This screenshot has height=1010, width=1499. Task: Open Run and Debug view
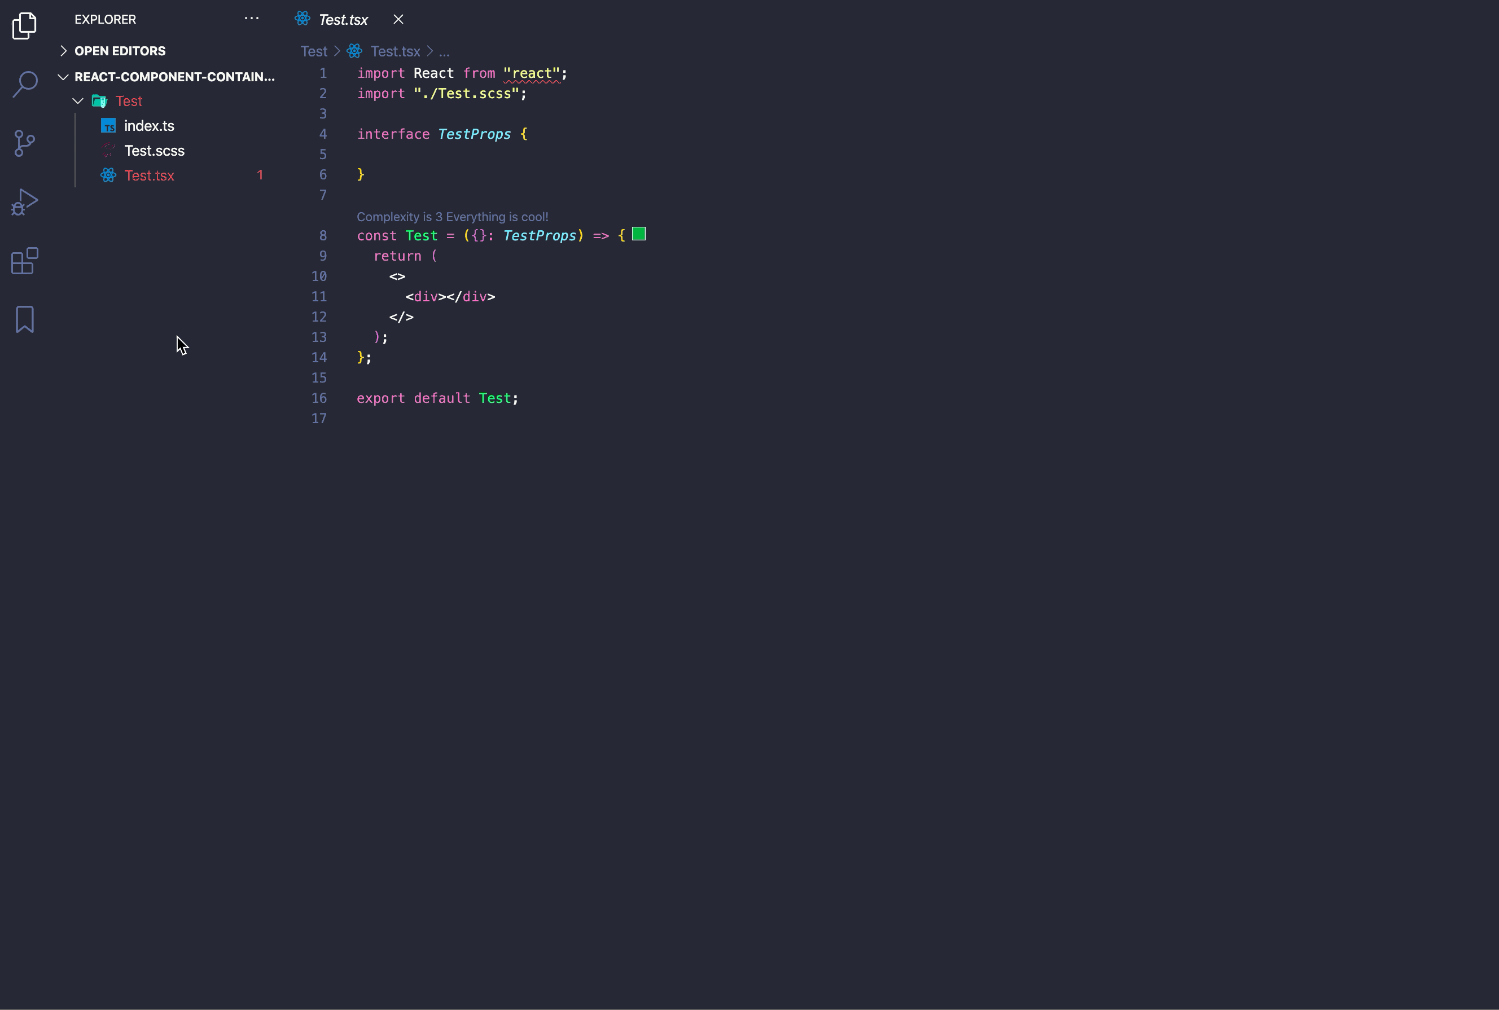coord(24,202)
